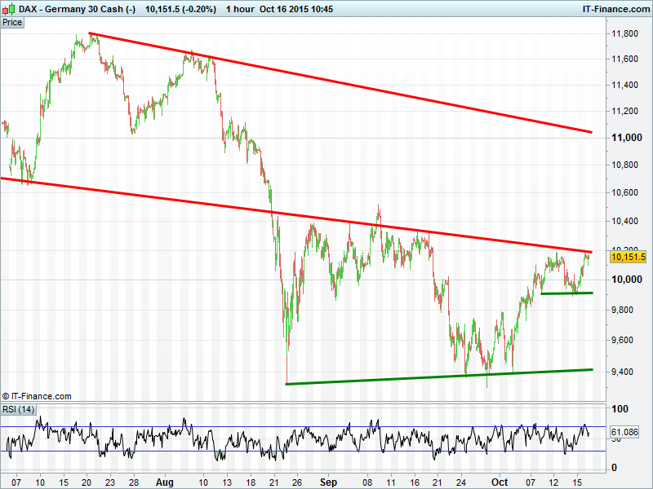Click the bold 10,000 price axis label
Screen dimensions: 653x489
(x=626, y=280)
